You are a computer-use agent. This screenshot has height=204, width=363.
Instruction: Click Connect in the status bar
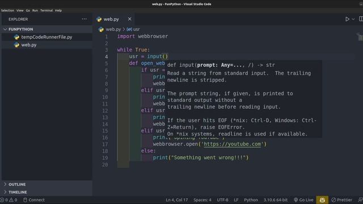(x=34, y=200)
